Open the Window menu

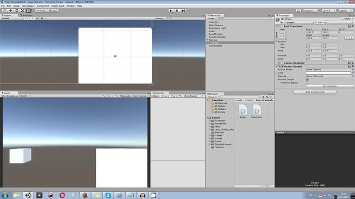click(70, 6)
